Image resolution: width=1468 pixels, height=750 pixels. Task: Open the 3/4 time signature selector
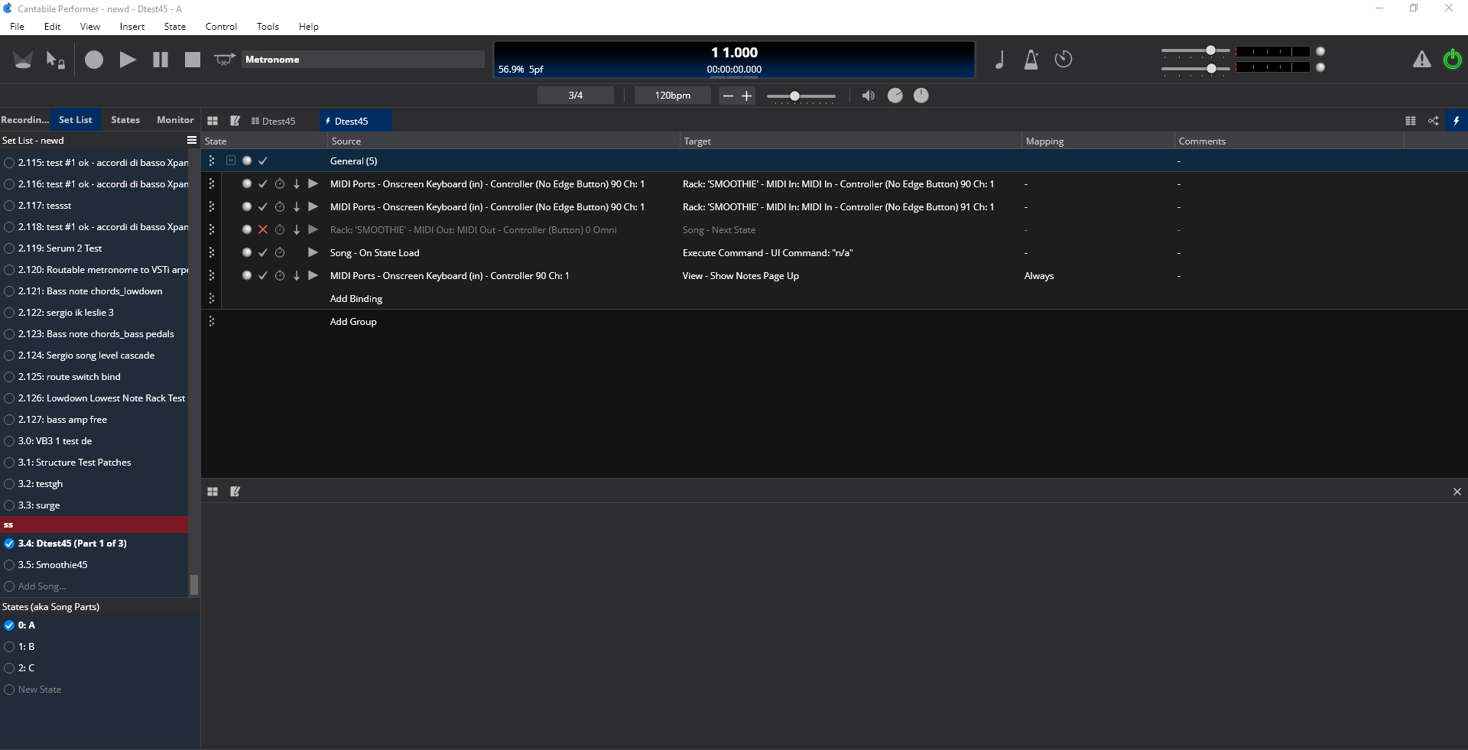[x=576, y=96]
